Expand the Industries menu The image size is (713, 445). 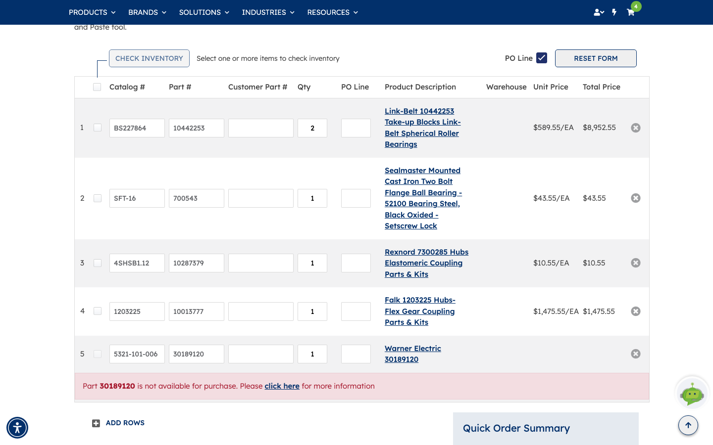tap(268, 12)
